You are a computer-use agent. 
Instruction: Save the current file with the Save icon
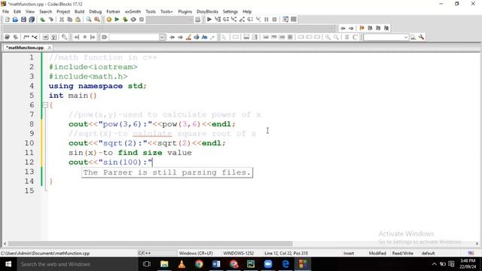tap(23, 20)
